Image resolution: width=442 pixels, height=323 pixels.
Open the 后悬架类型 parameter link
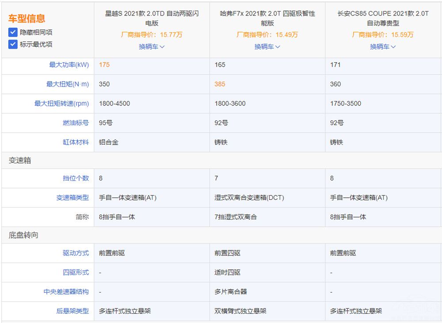[x=72, y=311]
